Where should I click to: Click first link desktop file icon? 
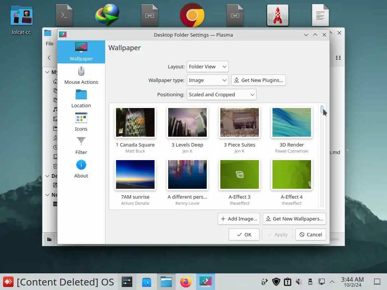point(150,15)
